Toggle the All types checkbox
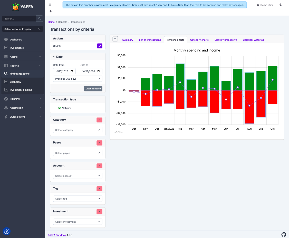This screenshot has height=238, width=289. click(60, 108)
